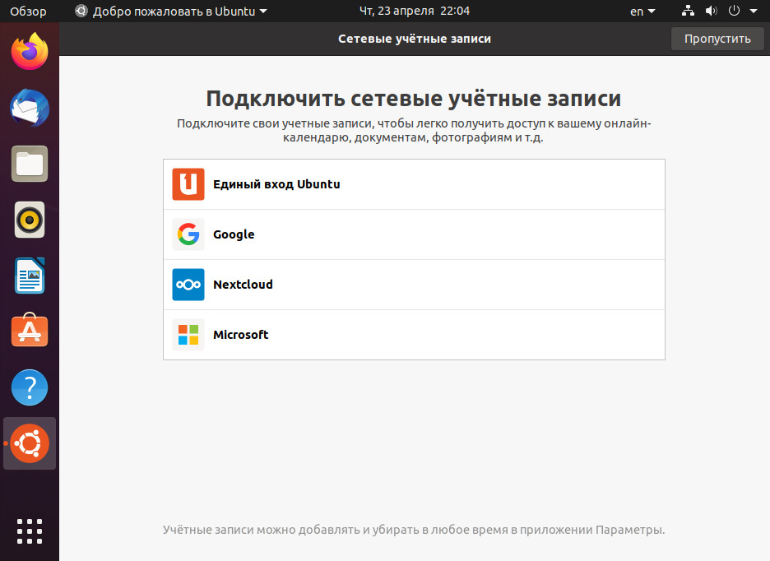Open the Help question mark icon
The width and height of the screenshot is (770, 561).
pos(30,387)
